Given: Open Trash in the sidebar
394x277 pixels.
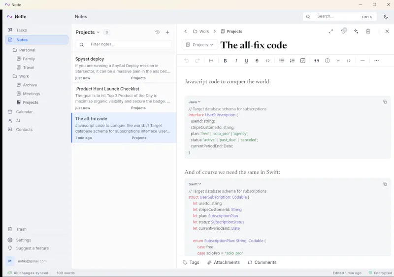Looking at the screenshot, I should (36, 229).
